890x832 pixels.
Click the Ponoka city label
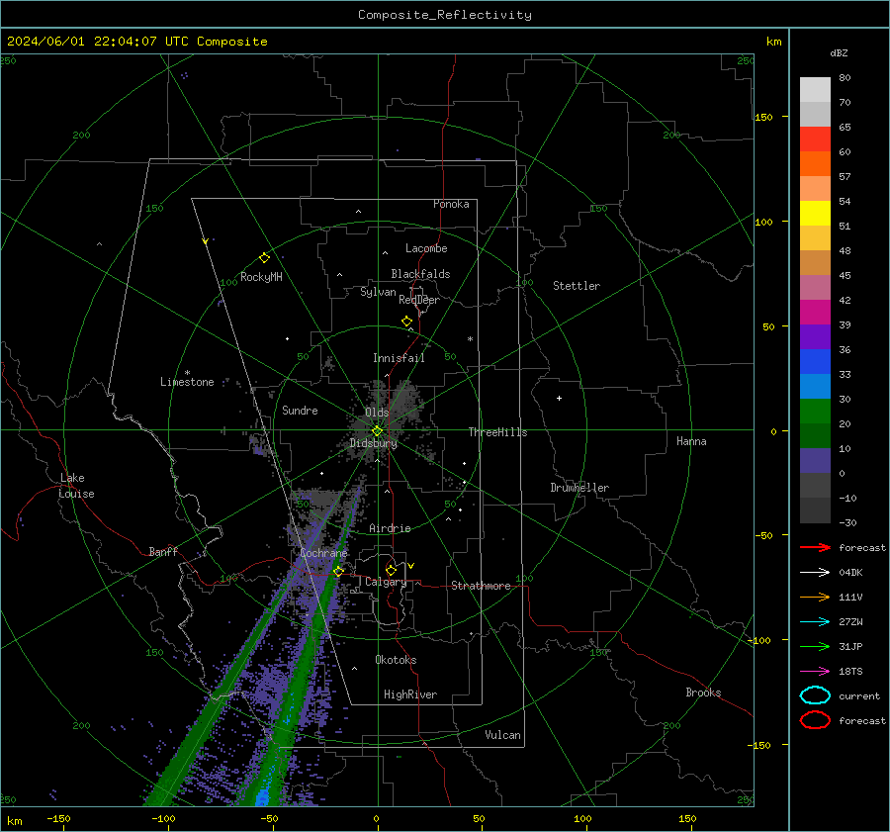(451, 204)
